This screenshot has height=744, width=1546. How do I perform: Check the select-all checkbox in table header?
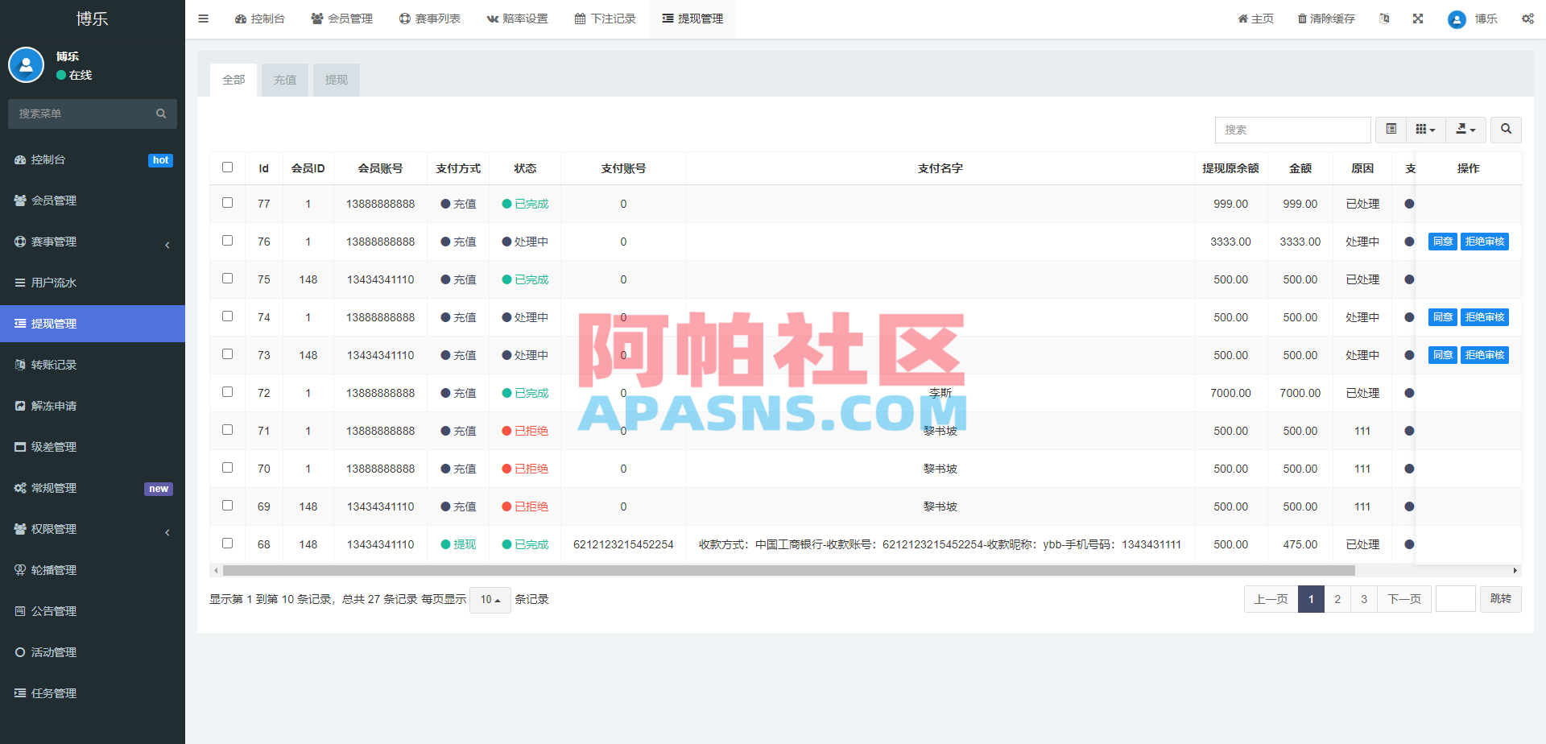tap(227, 167)
